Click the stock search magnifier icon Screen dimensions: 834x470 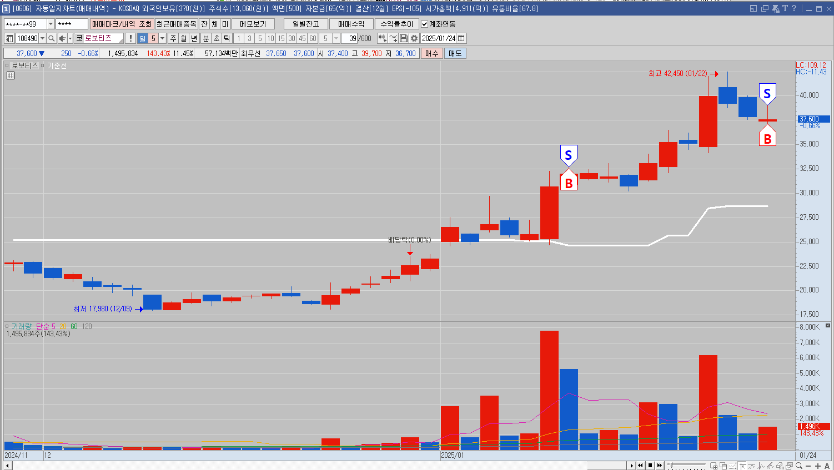(x=52, y=38)
